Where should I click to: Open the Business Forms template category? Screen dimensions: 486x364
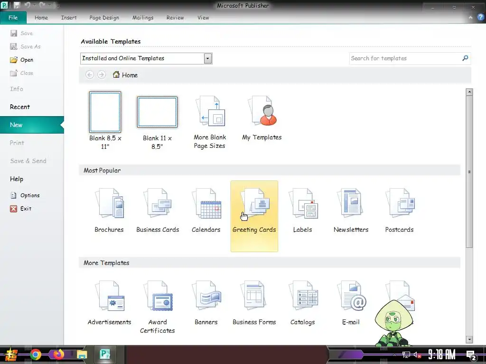pyautogui.click(x=254, y=303)
